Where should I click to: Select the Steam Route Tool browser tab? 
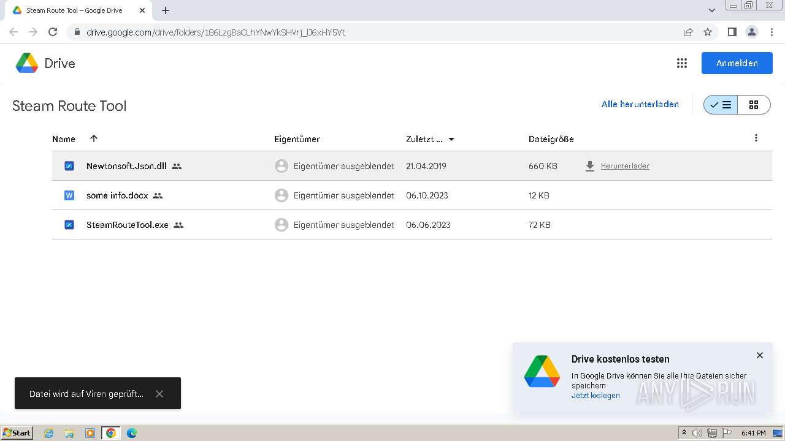[x=78, y=10]
